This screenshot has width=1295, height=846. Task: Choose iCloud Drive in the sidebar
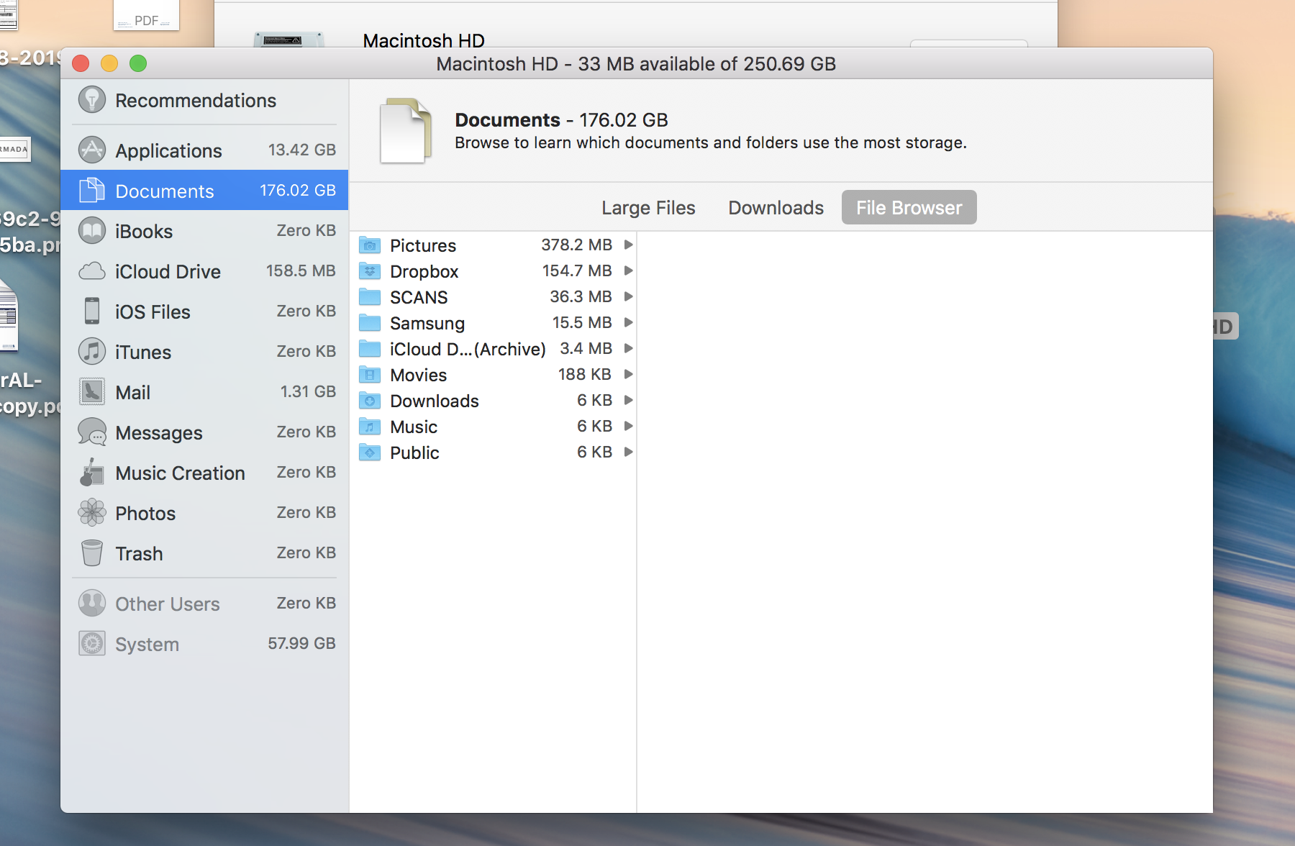point(204,271)
